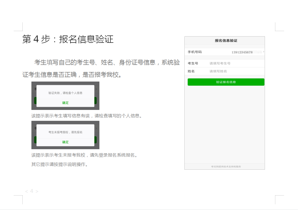
Task: Click the 第 4 步：报名信息验证 heading
Action: 68,39
